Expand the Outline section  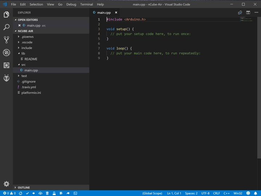pos(15,188)
